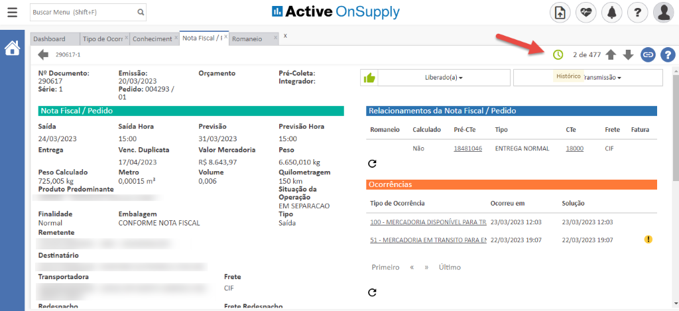Expand the Liberado(a) dropdown
The width and height of the screenshot is (679, 311).
coord(443,78)
